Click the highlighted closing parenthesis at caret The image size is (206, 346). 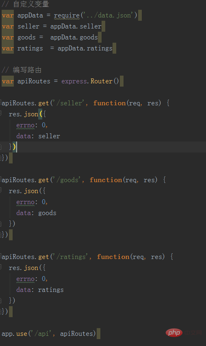tap(14, 147)
